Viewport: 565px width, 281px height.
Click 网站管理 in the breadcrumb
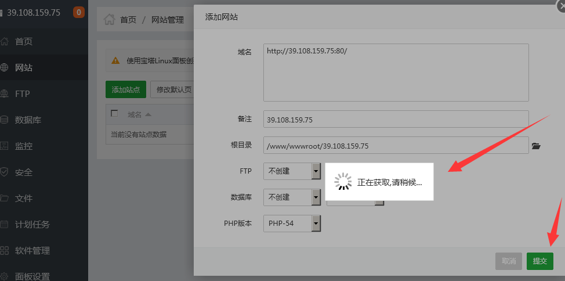click(x=168, y=20)
